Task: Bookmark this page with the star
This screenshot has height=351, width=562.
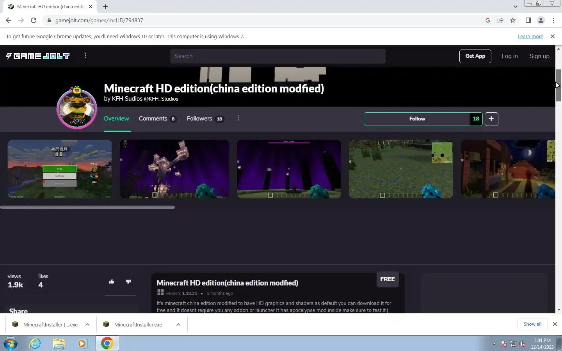Action: pyautogui.click(x=513, y=20)
